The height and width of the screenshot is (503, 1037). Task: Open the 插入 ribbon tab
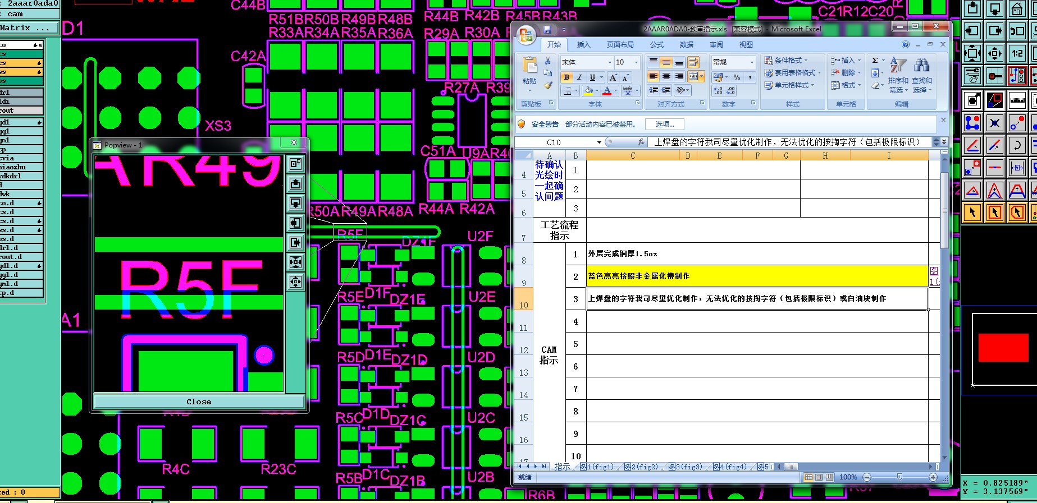coord(583,45)
